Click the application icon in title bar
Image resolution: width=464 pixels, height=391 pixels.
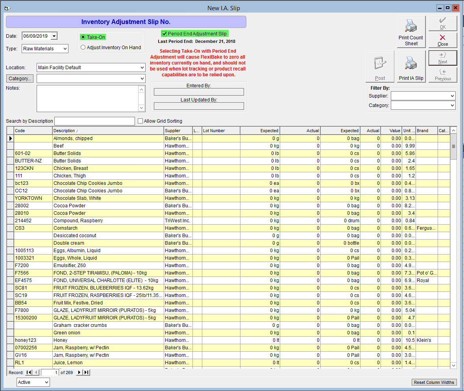pyautogui.click(x=7, y=8)
